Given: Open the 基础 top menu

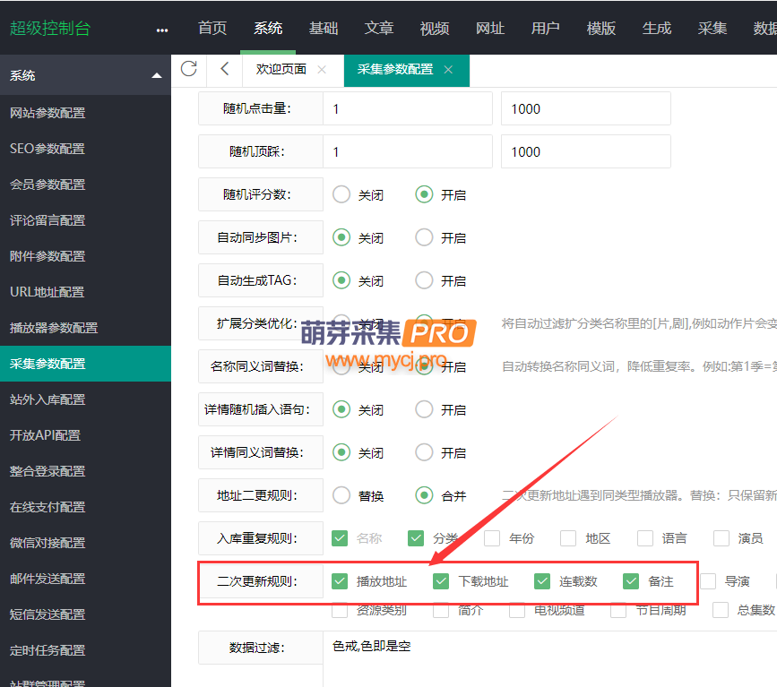Looking at the screenshot, I should [324, 29].
